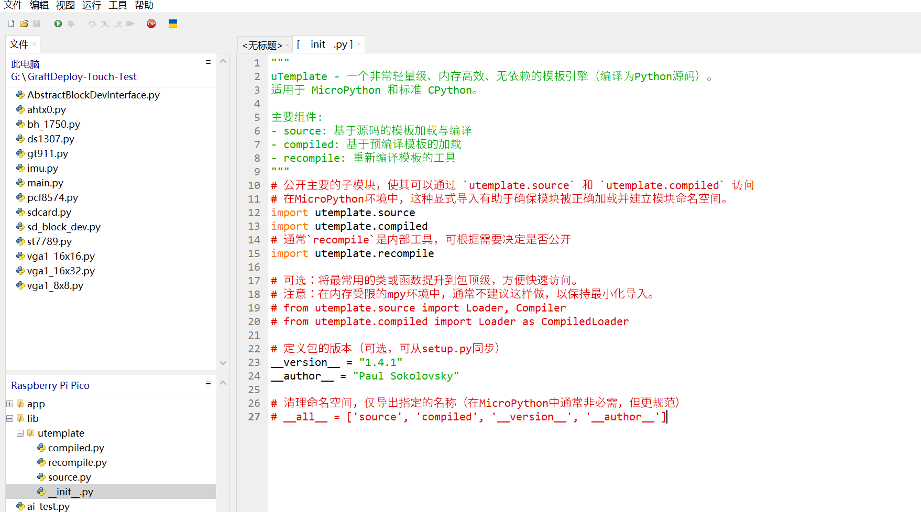Collapse the lib folder on Pico
921x512 pixels.
pos(9,418)
